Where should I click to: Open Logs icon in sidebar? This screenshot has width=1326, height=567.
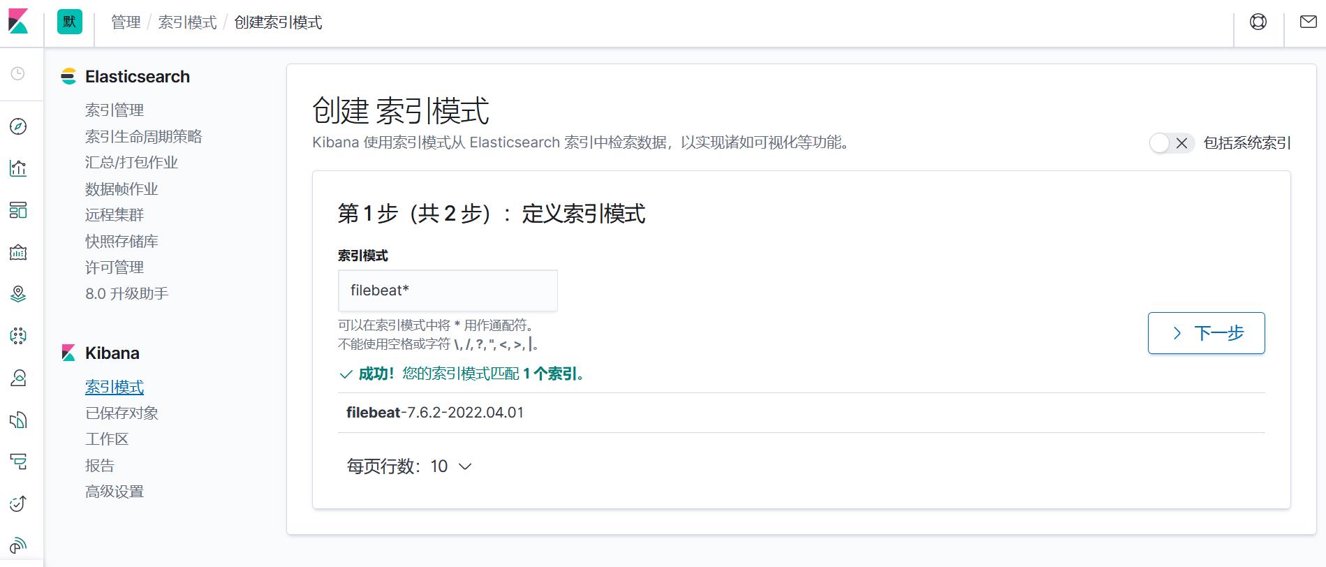(x=18, y=420)
